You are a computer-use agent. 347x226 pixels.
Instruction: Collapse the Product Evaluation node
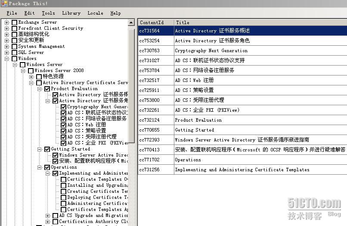tap(39, 89)
